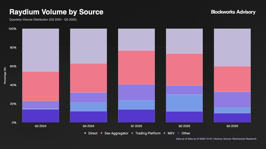
Task: Toggle the Dex Aggregator legend label
Action: (x=116, y=133)
